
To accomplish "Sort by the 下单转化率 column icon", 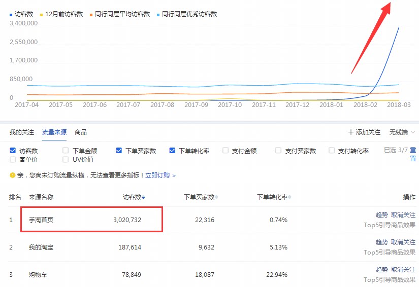I will click(x=289, y=197).
